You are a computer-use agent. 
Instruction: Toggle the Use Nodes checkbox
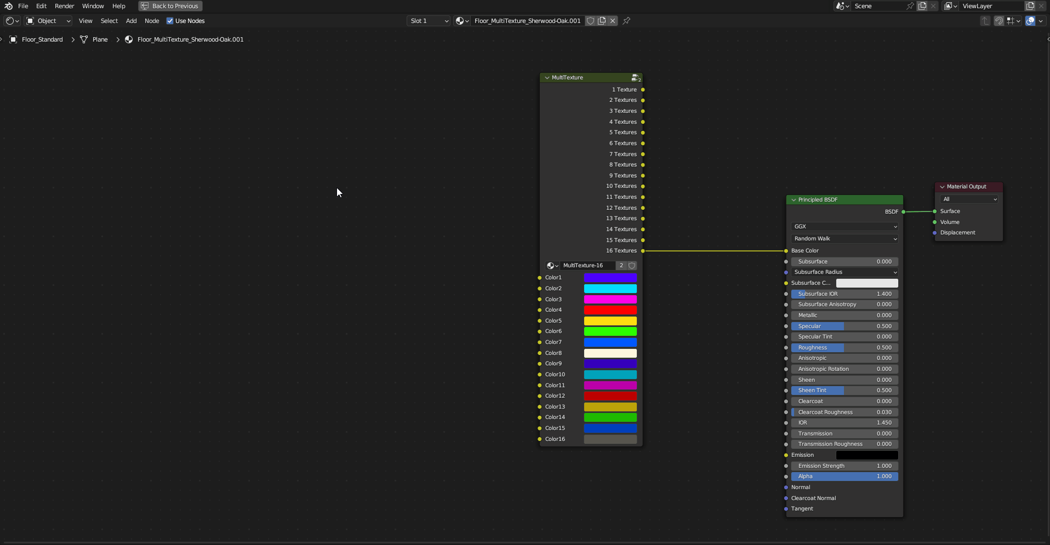click(170, 21)
